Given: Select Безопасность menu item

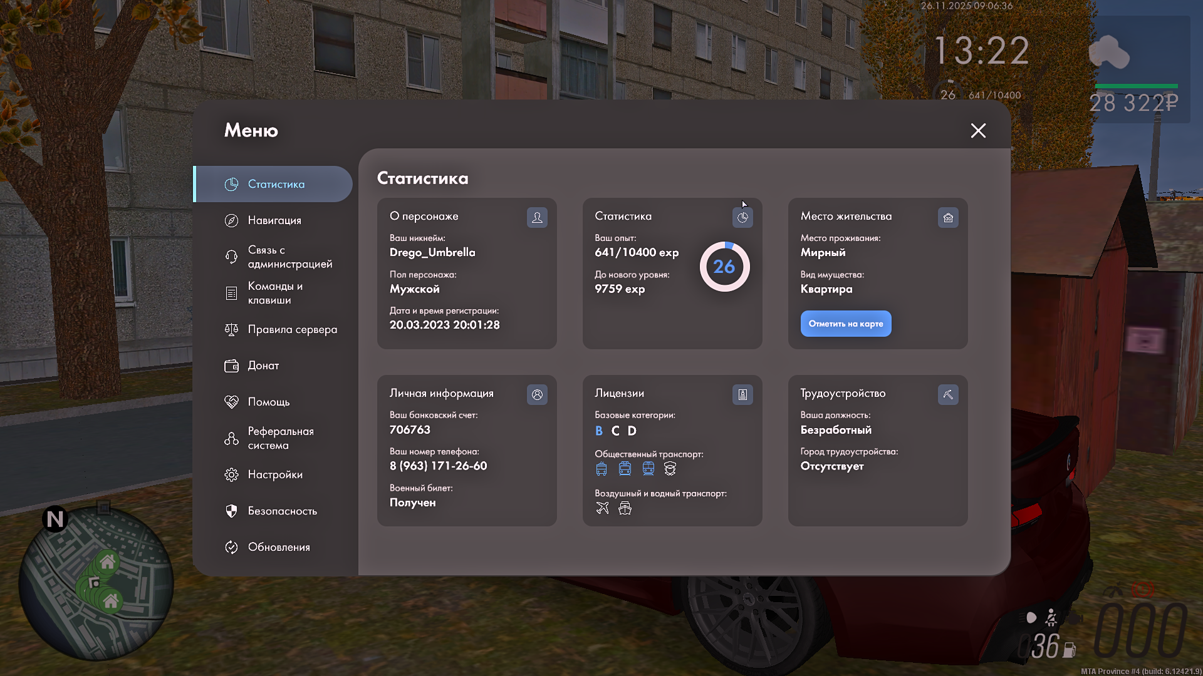Looking at the screenshot, I should point(282,511).
